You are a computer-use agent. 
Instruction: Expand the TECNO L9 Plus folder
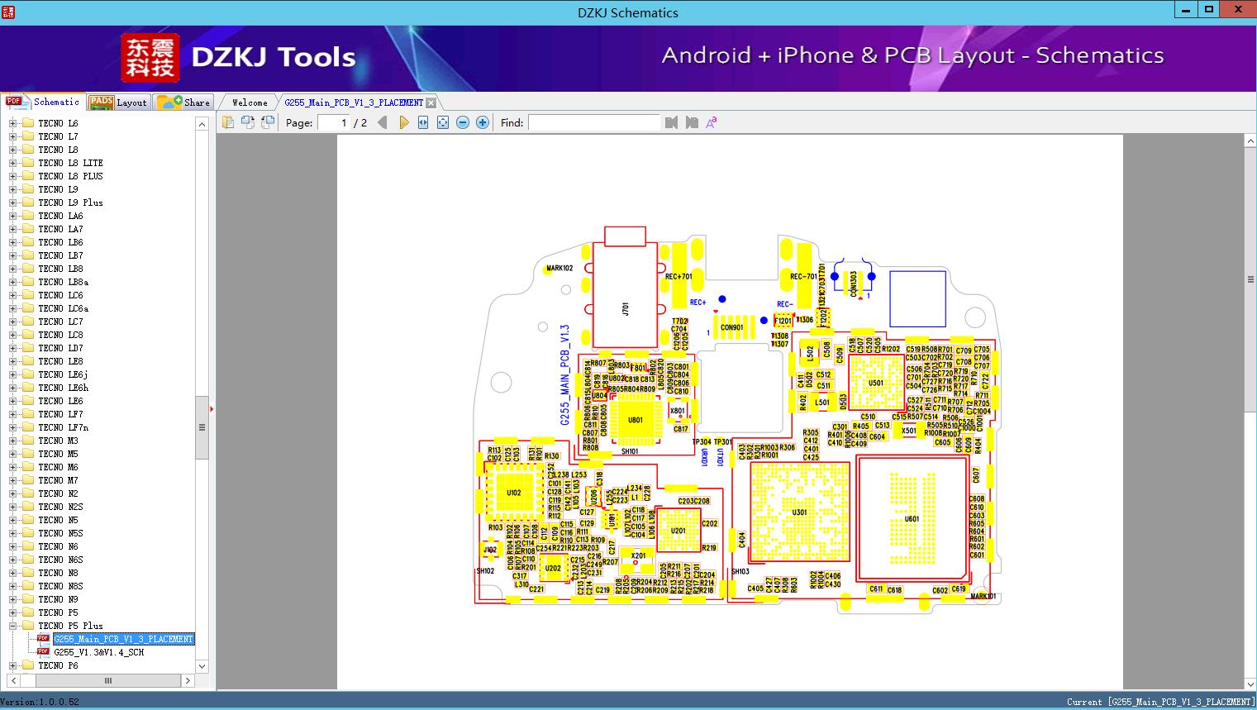click(12, 203)
